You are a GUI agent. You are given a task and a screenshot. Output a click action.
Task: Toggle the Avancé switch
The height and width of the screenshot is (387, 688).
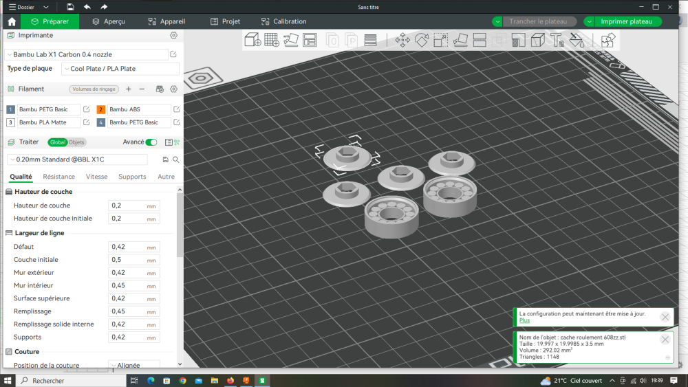(x=151, y=142)
